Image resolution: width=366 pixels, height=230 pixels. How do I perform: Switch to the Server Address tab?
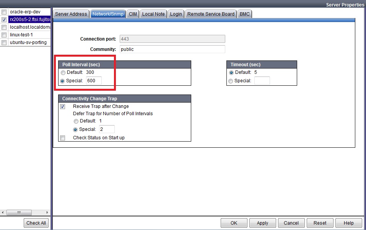coord(71,14)
